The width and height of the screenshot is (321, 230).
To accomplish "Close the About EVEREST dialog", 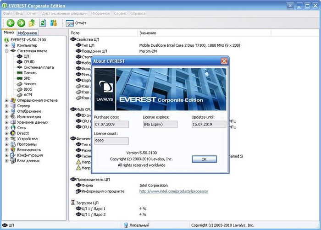I will click(x=224, y=61).
